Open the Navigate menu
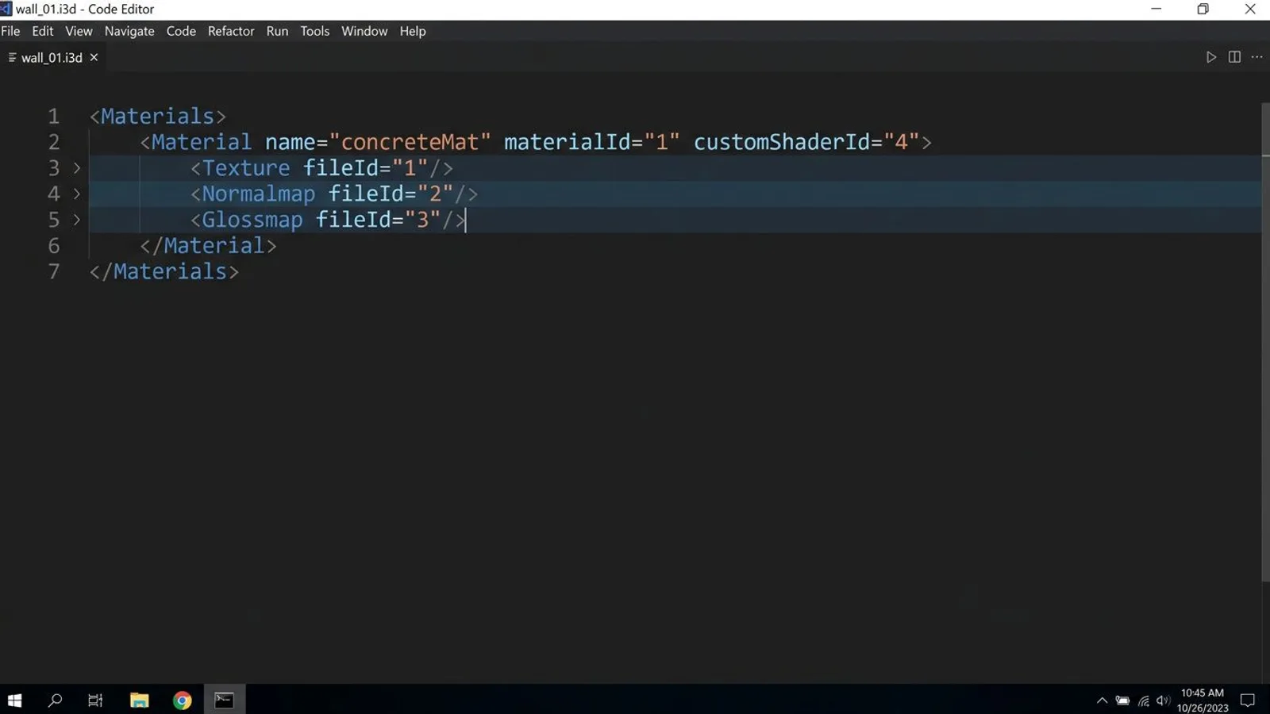The width and height of the screenshot is (1270, 714). coord(129,31)
